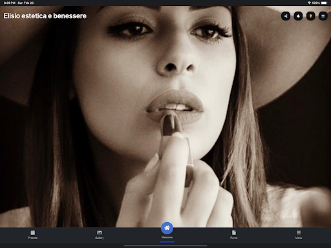Click the Elisio estetica e benessere title
This screenshot has width=331, height=248.
tap(45, 16)
